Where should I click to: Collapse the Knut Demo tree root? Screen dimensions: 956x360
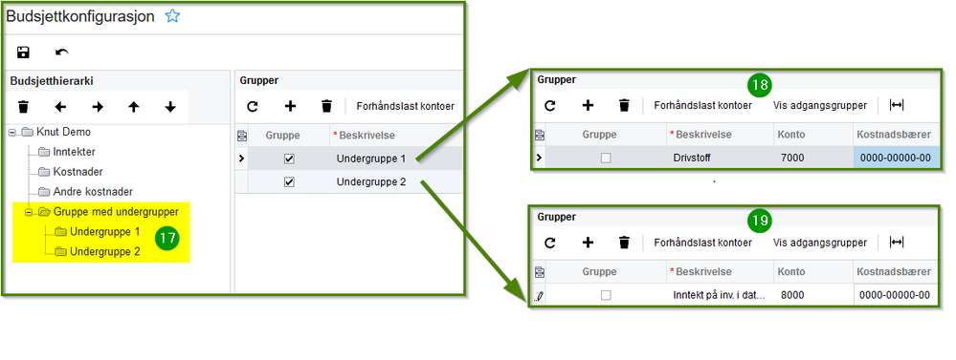click(12, 133)
